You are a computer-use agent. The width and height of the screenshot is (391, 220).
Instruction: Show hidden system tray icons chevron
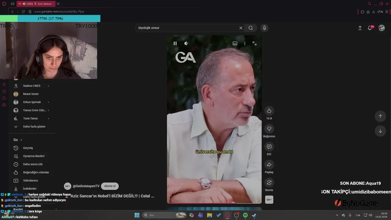tap(337, 215)
